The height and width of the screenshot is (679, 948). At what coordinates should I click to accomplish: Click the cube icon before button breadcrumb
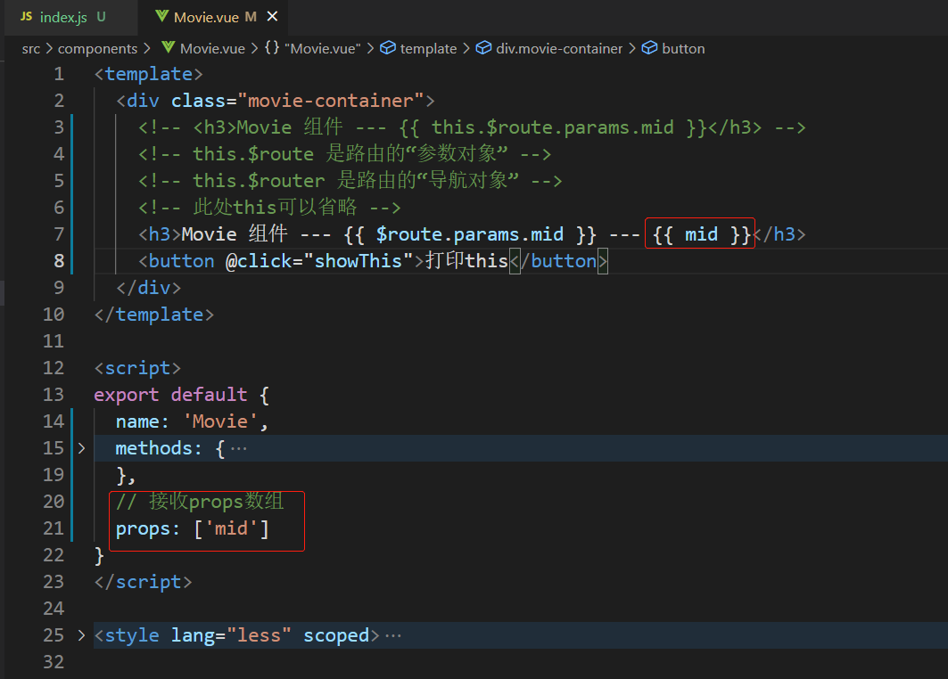tap(649, 48)
